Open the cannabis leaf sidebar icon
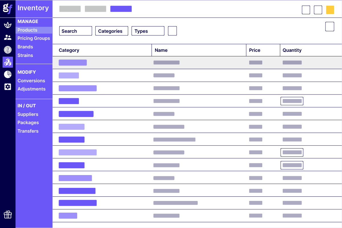Viewport: 342px width, 228px height. tap(8, 25)
